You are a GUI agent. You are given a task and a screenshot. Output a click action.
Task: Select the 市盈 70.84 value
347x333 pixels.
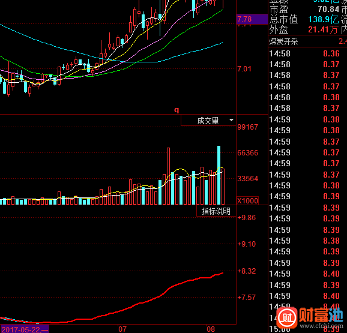click(328, 9)
